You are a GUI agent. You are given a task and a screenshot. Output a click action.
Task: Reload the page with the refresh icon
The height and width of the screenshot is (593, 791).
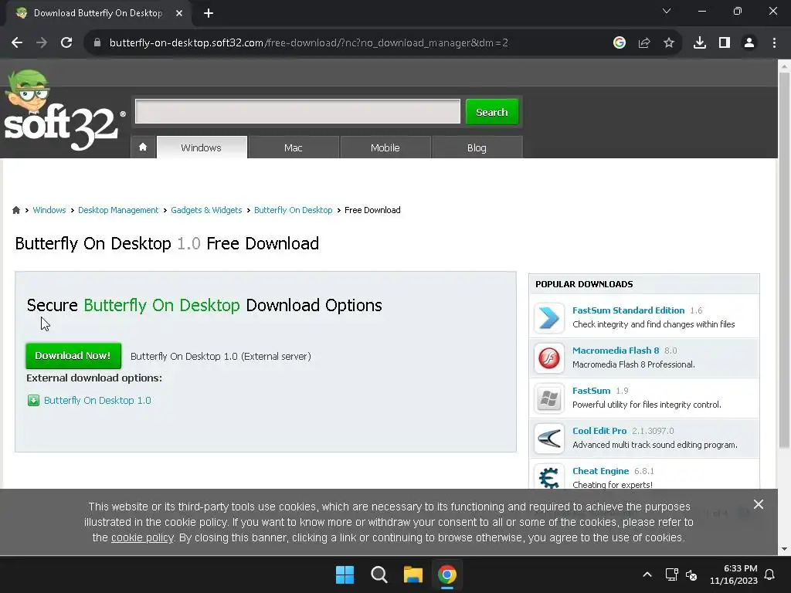click(66, 43)
